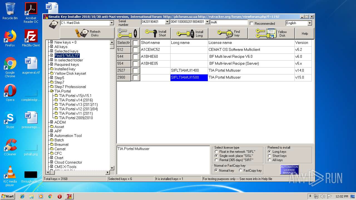The height and width of the screenshot is (200, 356).
Task: Click Opera icon in taskbar
Action: pos(60,196)
